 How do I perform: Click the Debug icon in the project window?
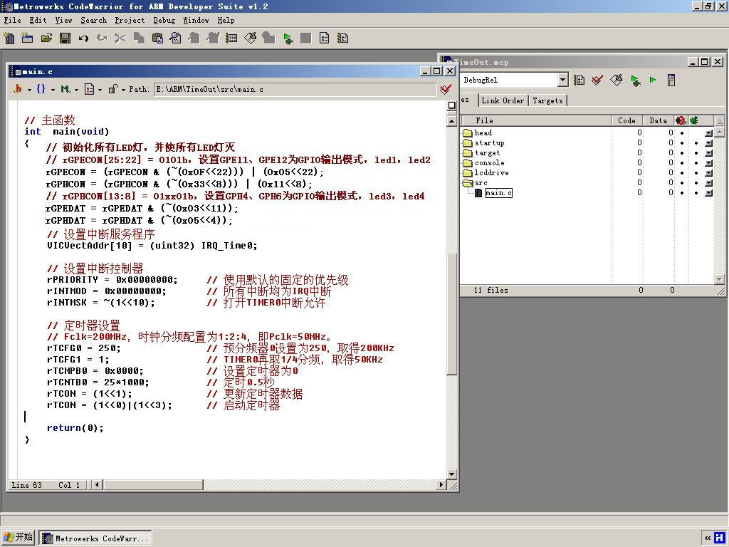635,80
